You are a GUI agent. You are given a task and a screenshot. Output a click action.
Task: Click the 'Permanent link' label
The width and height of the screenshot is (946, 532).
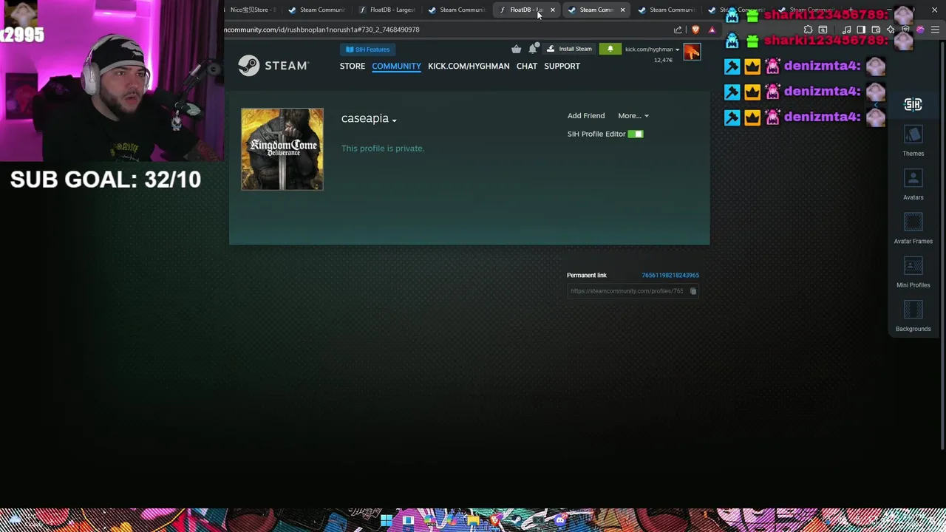click(587, 275)
